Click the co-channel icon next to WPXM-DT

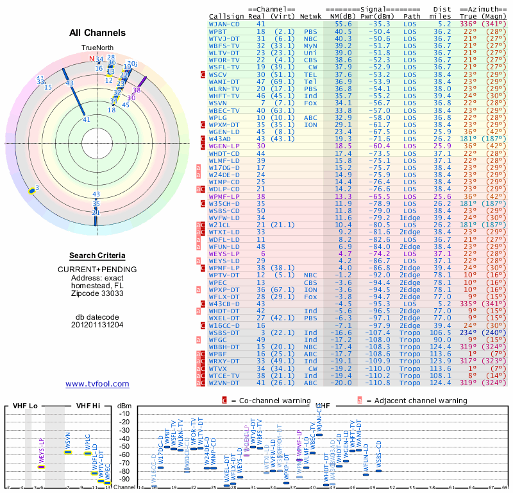203,125
